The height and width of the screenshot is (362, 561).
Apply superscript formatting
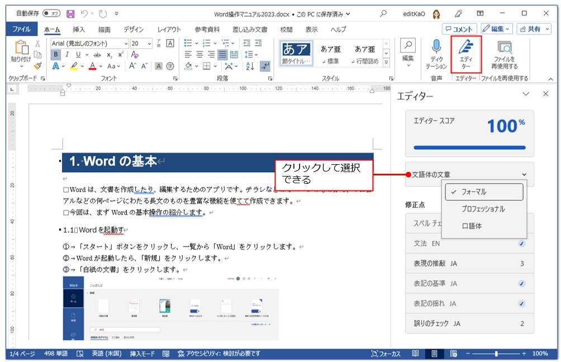121,55
